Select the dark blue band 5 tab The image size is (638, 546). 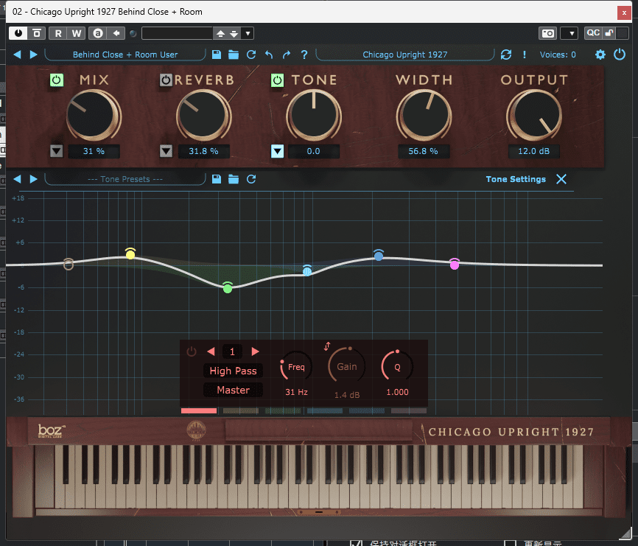tap(367, 411)
